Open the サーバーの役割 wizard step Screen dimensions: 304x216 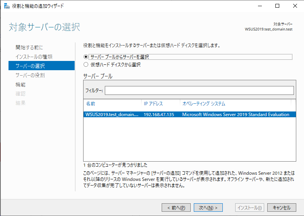click(x=30, y=75)
